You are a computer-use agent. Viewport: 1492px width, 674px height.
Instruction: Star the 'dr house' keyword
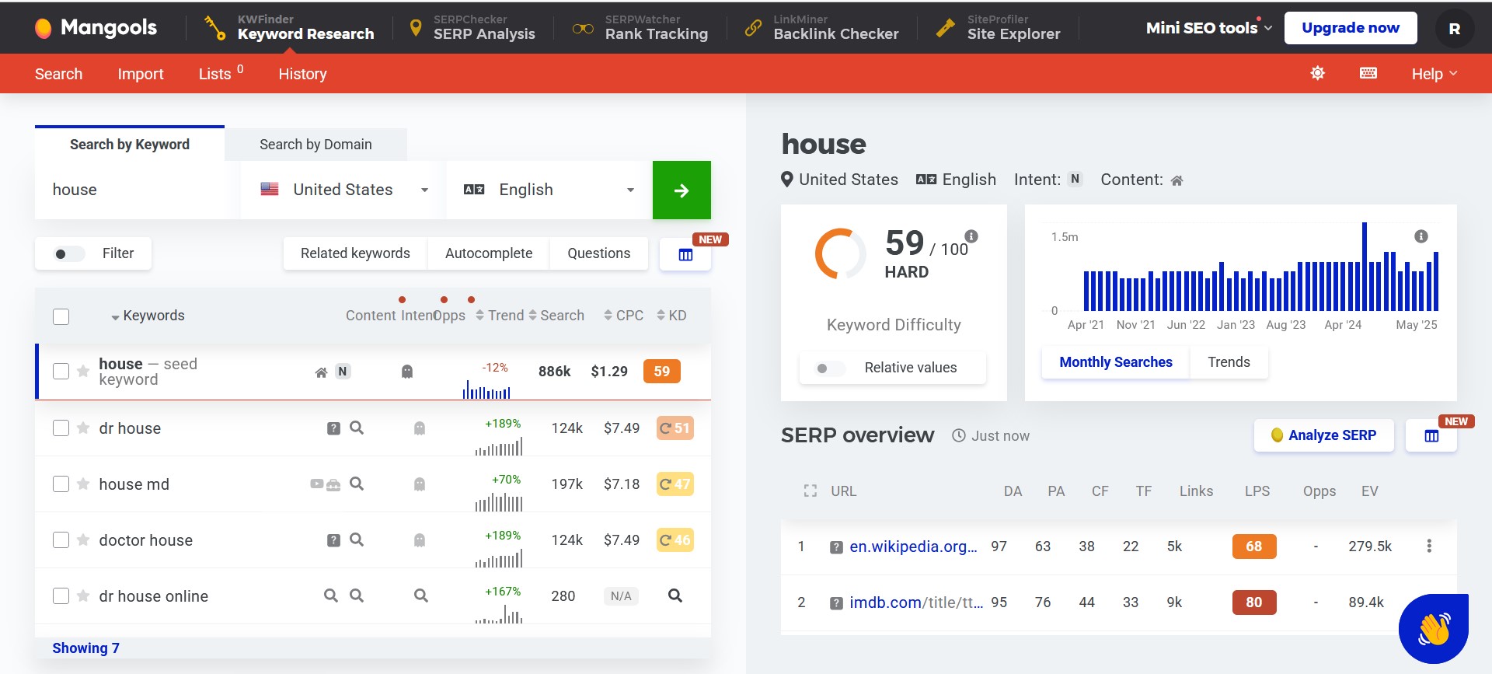[x=83, y=428]
